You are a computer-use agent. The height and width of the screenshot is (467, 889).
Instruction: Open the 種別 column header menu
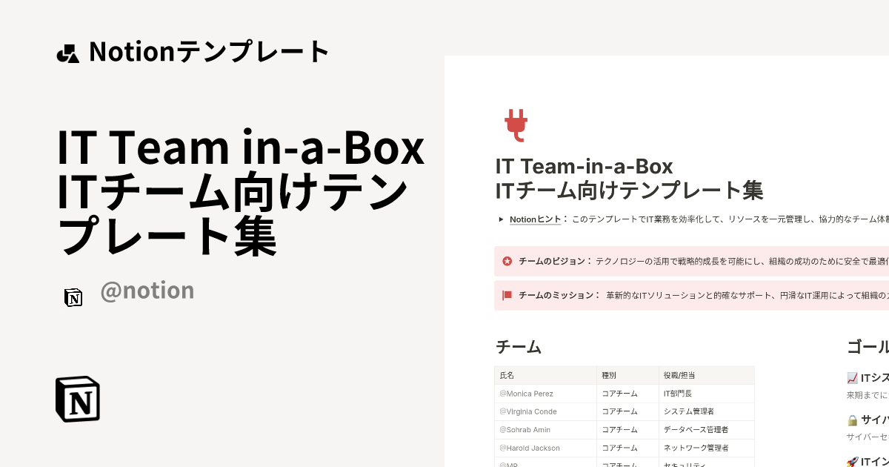609,375
